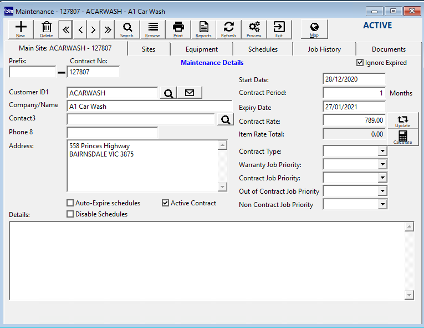
Task: Click the Print toolbar icon
Action: pyautogui.click(x=178, y=29)
